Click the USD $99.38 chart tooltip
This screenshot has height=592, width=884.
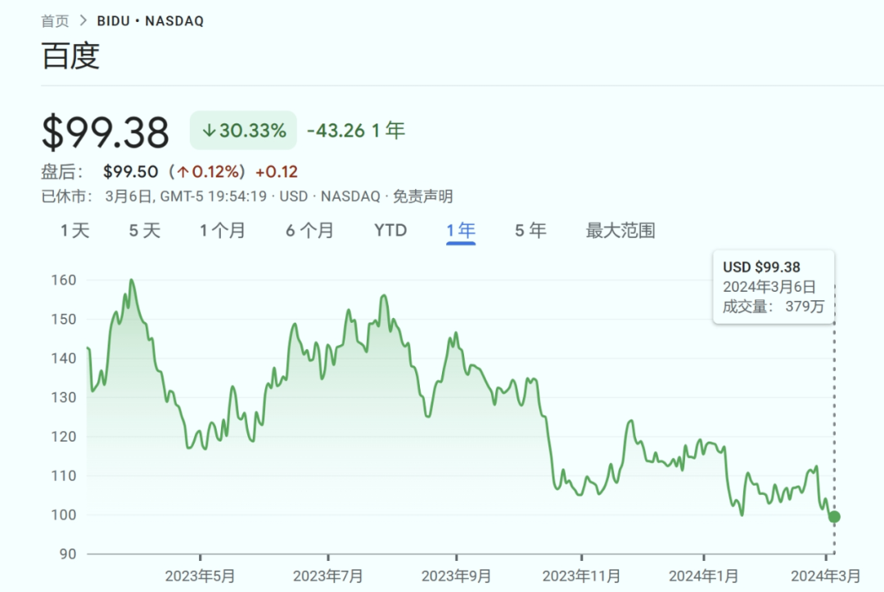click(x=773, y=287)
